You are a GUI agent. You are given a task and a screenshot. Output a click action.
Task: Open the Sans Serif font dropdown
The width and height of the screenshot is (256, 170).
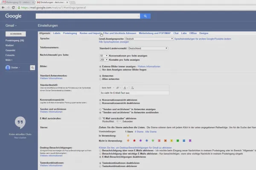tap(108, 88)
